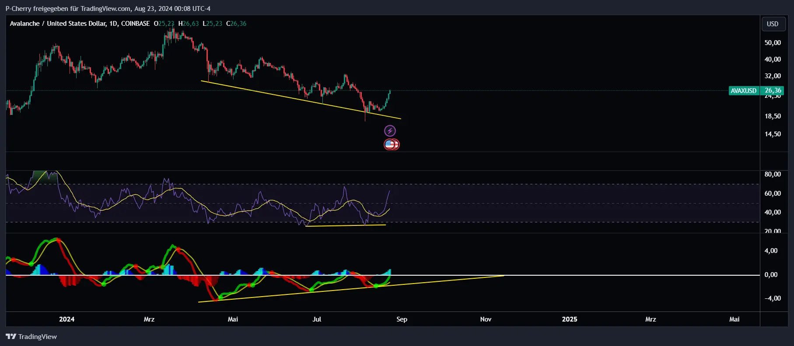Select the yellow trendline on MACD pane

pos(351,289)
